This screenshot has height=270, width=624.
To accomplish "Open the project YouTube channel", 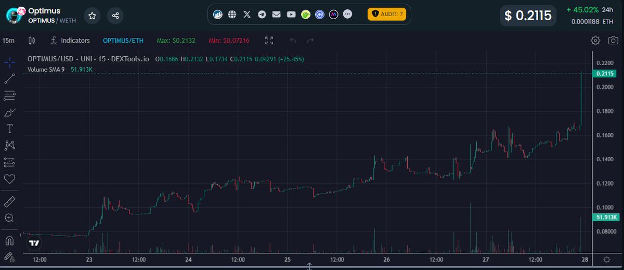I will click(291, 15).
